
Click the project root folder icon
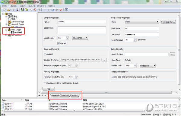tap(6, 14)
